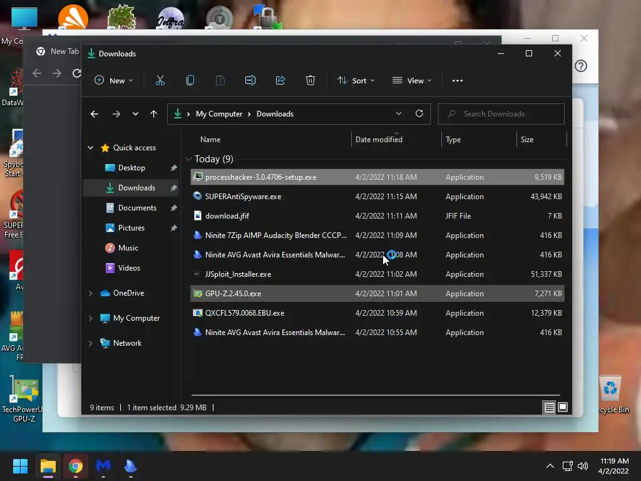Screen dimensions: 641x481
Task: Expand the My Computer tree node
Action: [90, 318]
